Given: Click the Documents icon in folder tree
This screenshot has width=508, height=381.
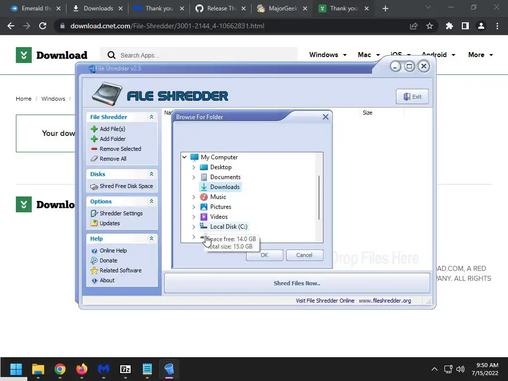Looking at the screenshot, I should [204, 177].
